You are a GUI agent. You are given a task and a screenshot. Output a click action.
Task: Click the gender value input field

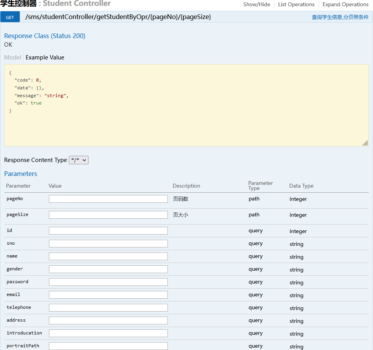(108, 269)
